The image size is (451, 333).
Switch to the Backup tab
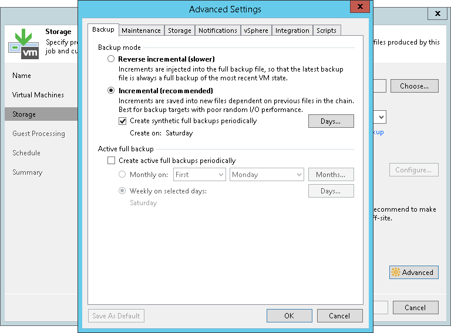103,29
